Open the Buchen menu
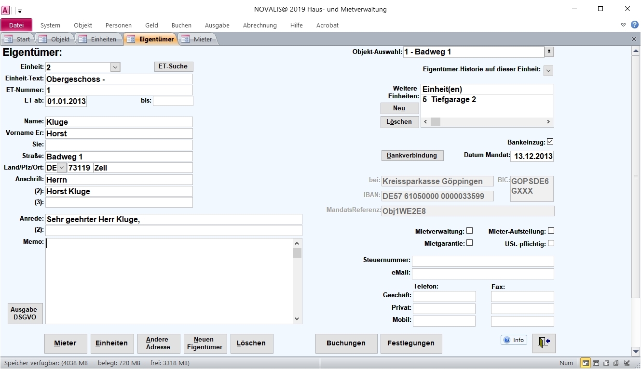Screen dimensions: 641x369 pyautogui.click(x=181, y=25)
